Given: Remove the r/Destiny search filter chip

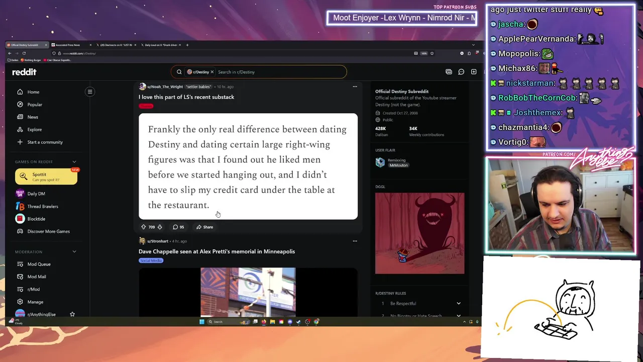Looking at the screenshot, I should [x=212, y=72].
